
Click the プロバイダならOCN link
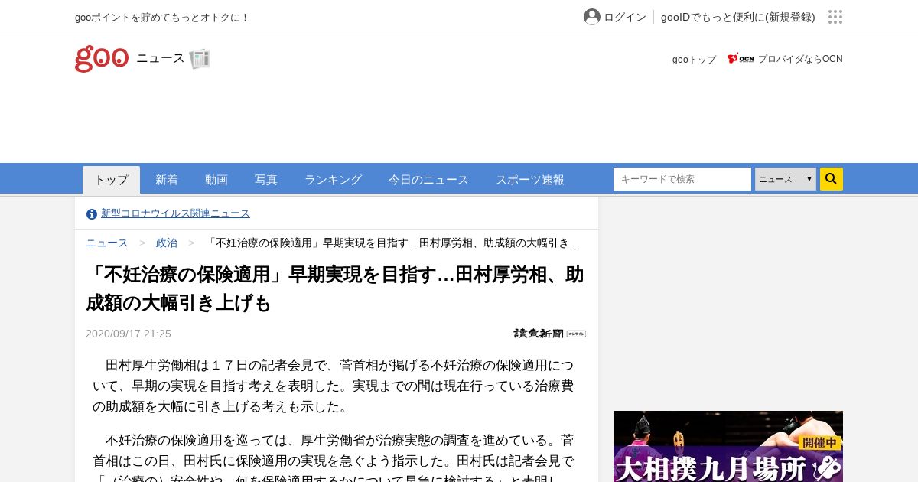click(800, 59)
